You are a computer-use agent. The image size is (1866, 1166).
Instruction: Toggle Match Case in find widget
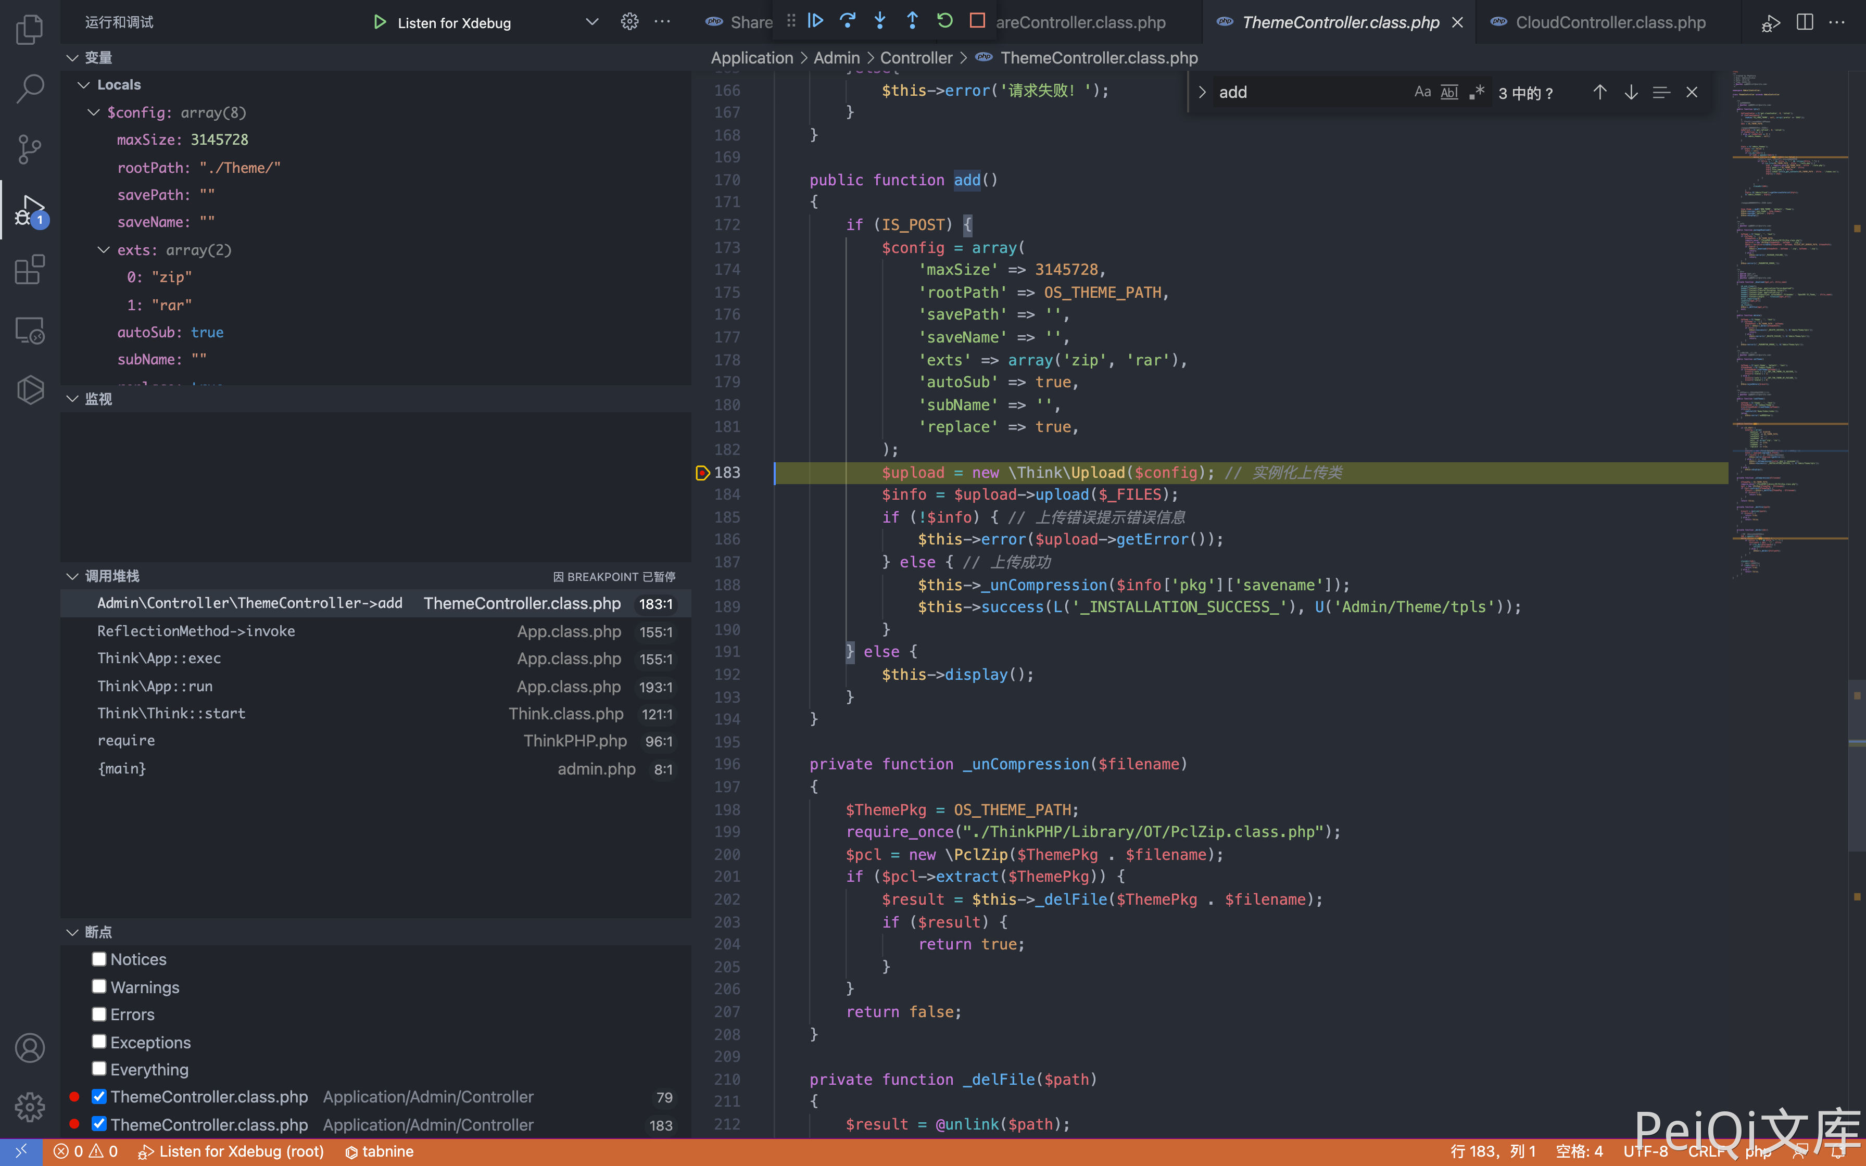1422,93
